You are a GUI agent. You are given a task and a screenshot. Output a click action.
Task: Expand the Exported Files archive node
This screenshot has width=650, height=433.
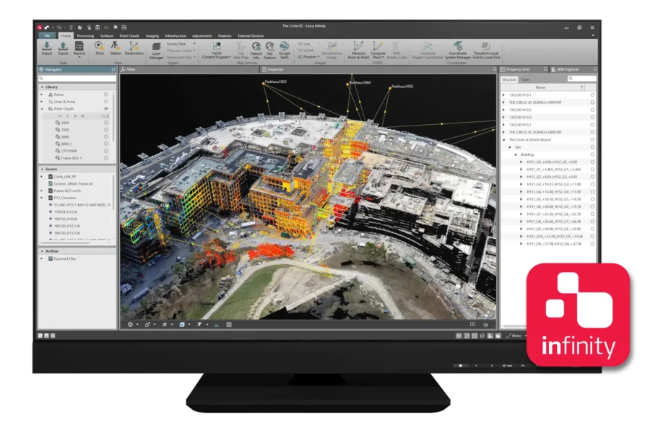coord(41,258)
